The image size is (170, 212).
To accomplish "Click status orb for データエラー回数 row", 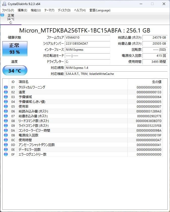I will [x=6, y=149].
